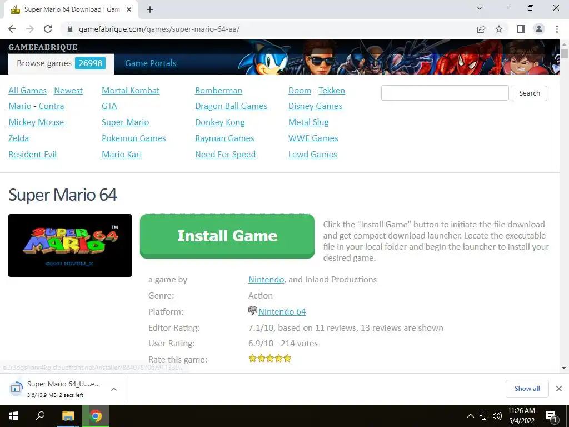Image resolution: width=569 pixels, height=427 pixels.
Task: Go back with browser back arrow
Action: click(12, 29)
